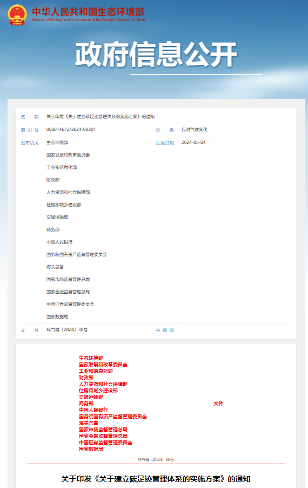Click 中国人民银行 in the issuing agency list
308x488 pixels.
tap(59, 242)
